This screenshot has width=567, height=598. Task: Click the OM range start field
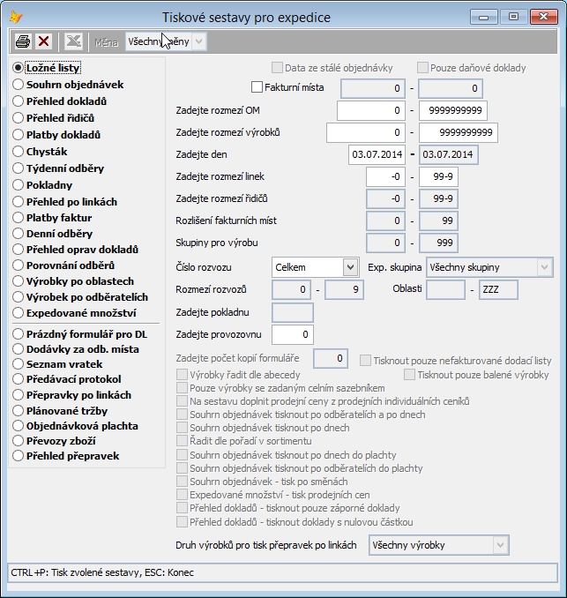click(x=371, y=110)
